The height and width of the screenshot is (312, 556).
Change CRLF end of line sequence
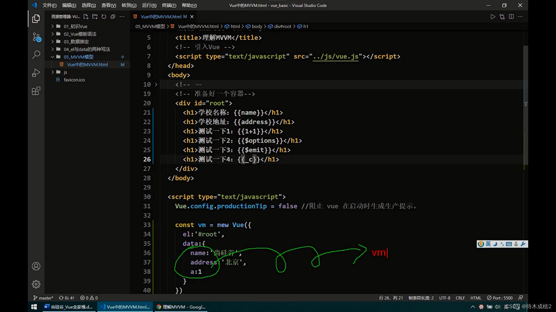[460, 298]
